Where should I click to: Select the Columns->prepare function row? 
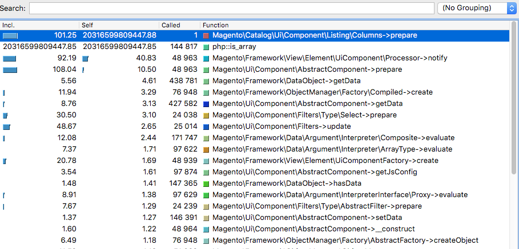click(x=255, y=35)
